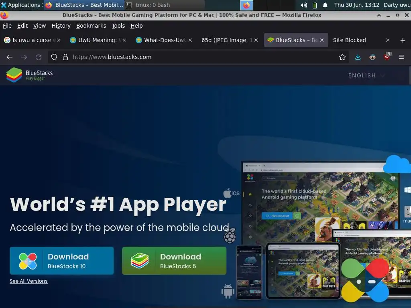411x308 pixels.
Task: Switch to tmux: 0 bash window in taskbar
Action: 165,5
